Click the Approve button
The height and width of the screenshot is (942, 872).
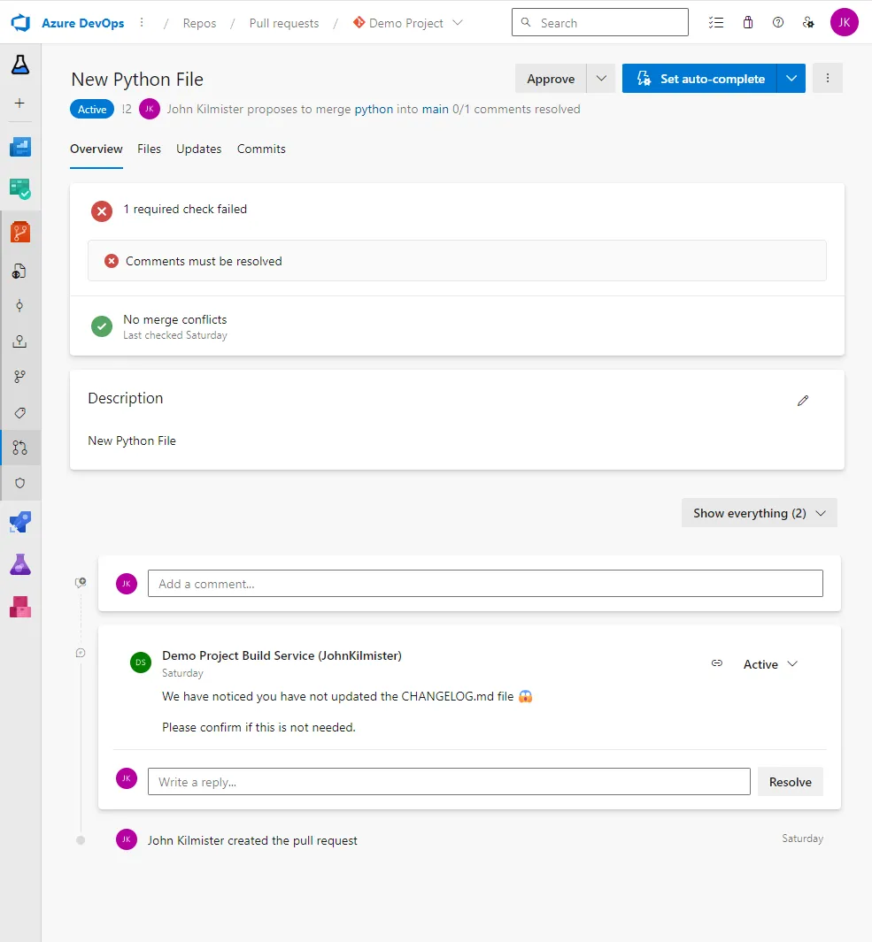point(551,78)
